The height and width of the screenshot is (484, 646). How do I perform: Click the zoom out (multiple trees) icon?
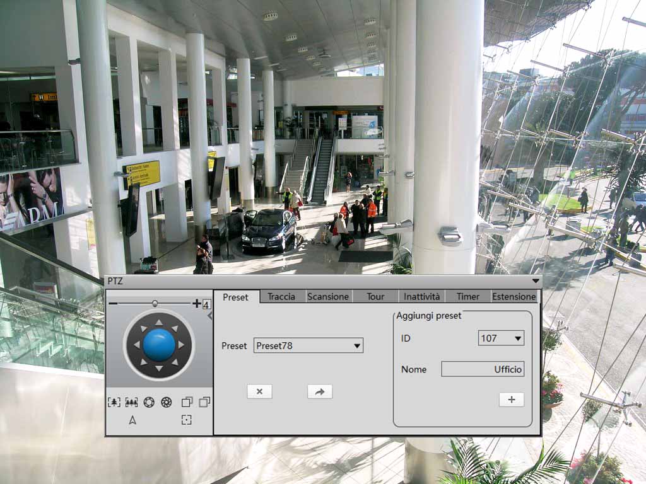coord(131,402)
